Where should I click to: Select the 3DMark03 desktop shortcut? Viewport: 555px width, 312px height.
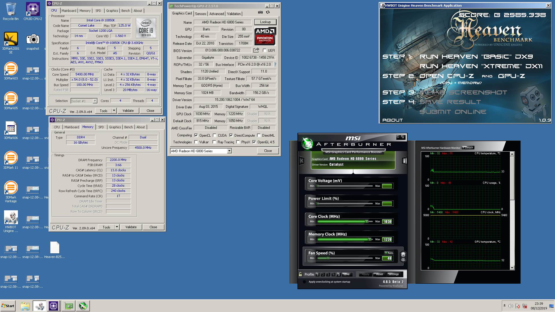[x=11, y=71]
